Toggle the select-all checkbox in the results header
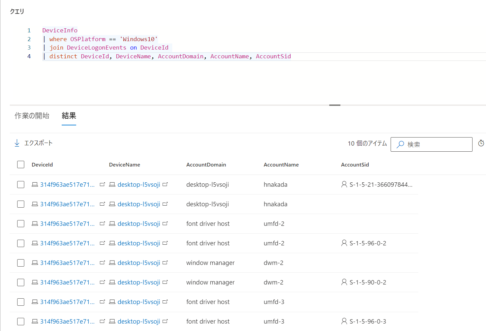The image size is (486, 331). pyautogui.click(x=21, y=164)
